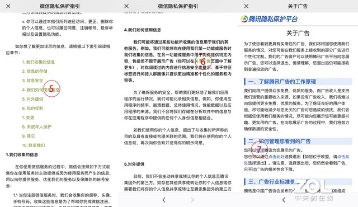Open index link 8. 未成年人保护
Image resolution: width=358 pixels, height=207 pixels.
click(36, 127)
